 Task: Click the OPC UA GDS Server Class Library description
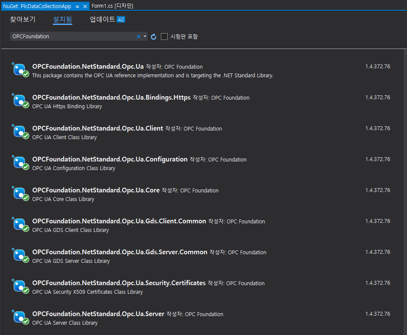tap(71, 261)
